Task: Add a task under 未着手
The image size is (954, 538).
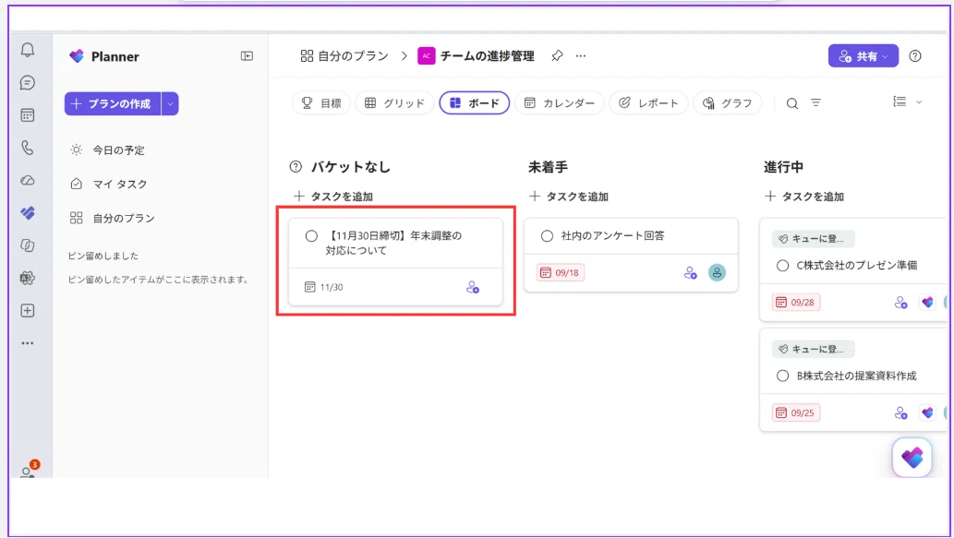Action: tap(569, 197)
